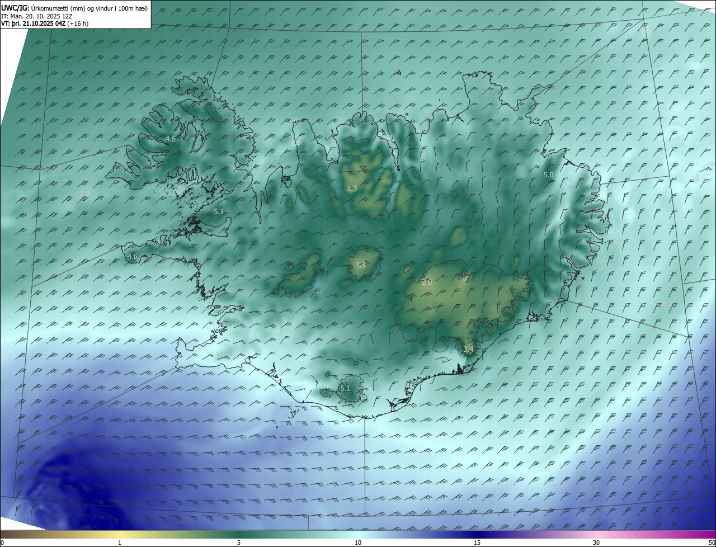Click the colorbar tick label 1
The image size is (716, 547).
pyautogui.click(x=120, y=543)
